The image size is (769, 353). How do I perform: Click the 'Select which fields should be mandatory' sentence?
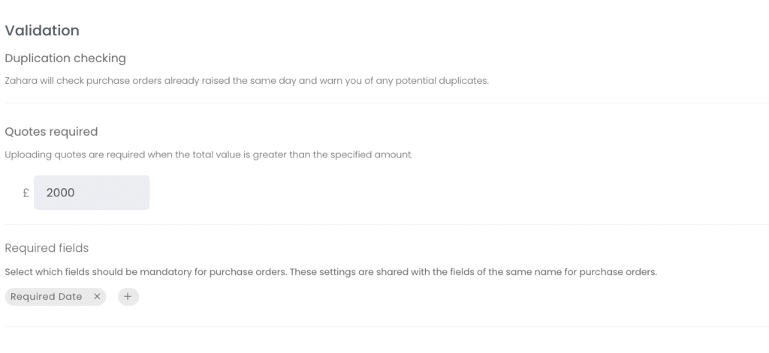coord(146,272)
